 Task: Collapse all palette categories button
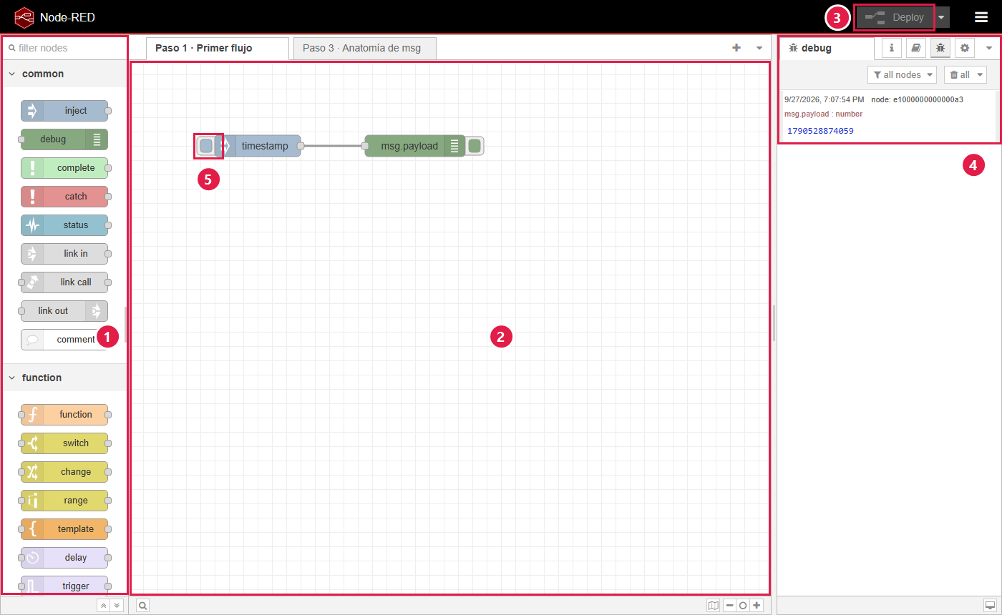tap(104, 605)
